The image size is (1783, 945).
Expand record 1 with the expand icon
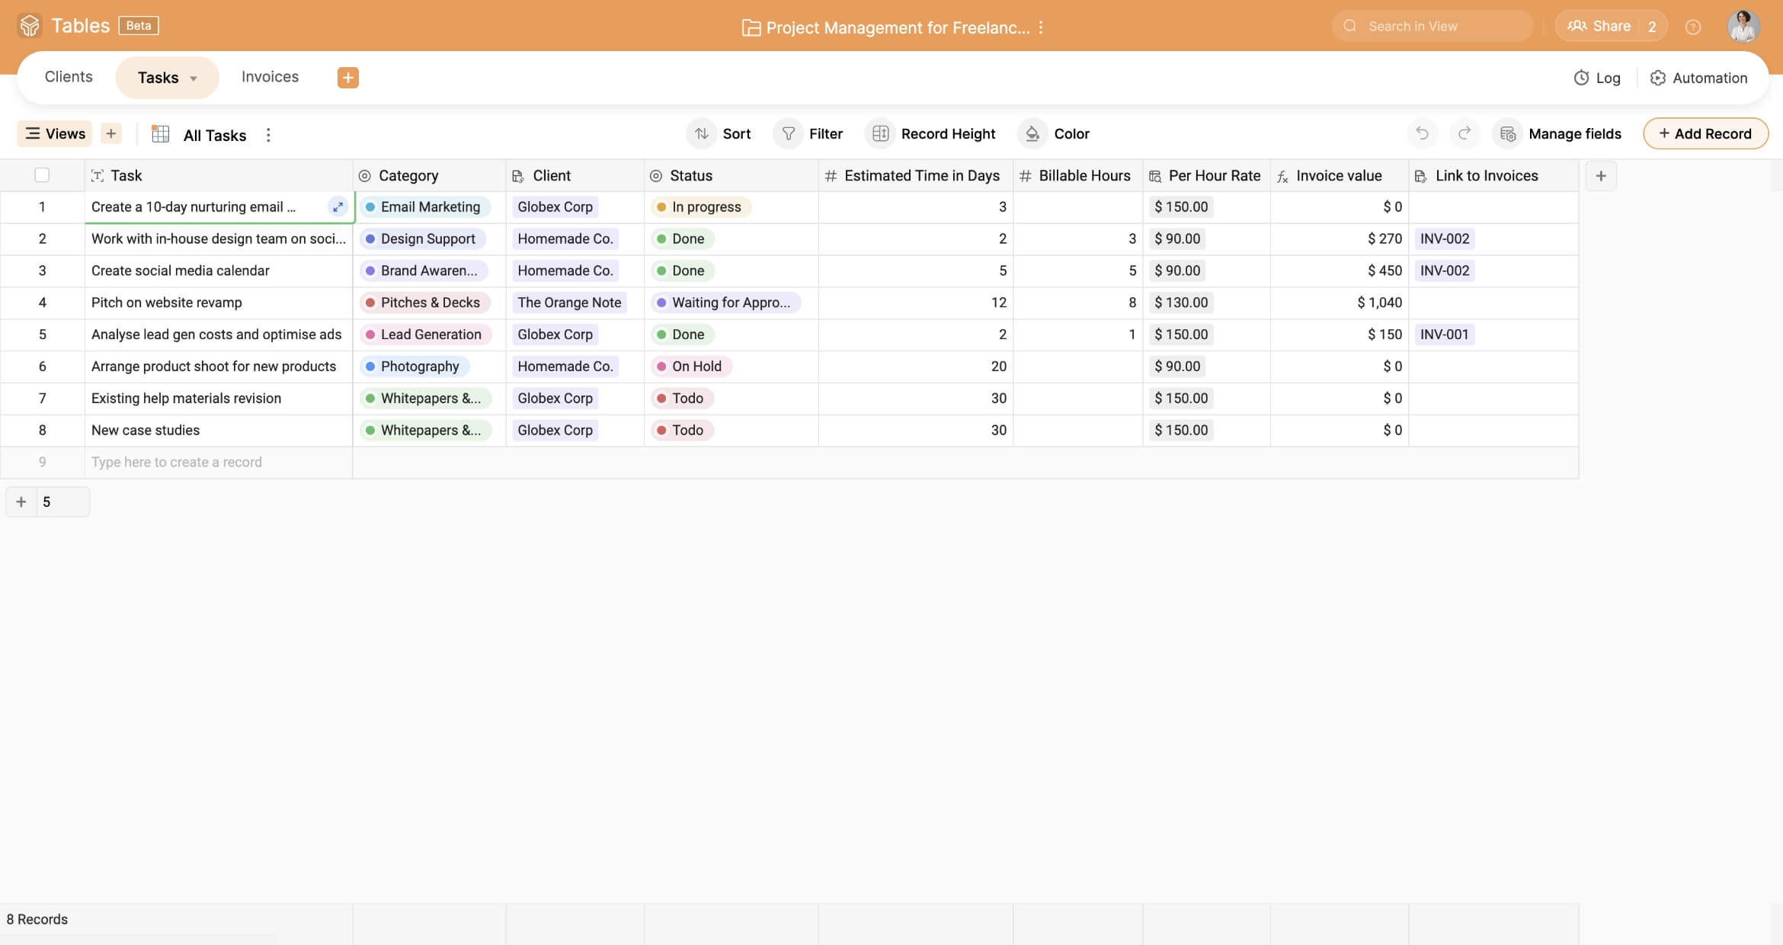tap(338, 207)
